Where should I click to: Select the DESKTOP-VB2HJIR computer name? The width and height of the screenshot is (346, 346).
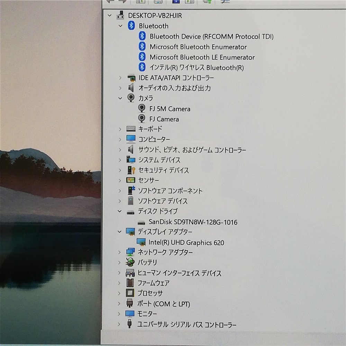pos(155,16)
